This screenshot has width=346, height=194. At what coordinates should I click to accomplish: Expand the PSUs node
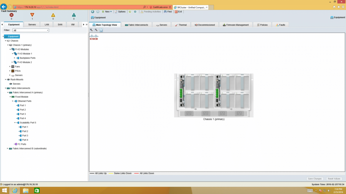click(10, 71)
